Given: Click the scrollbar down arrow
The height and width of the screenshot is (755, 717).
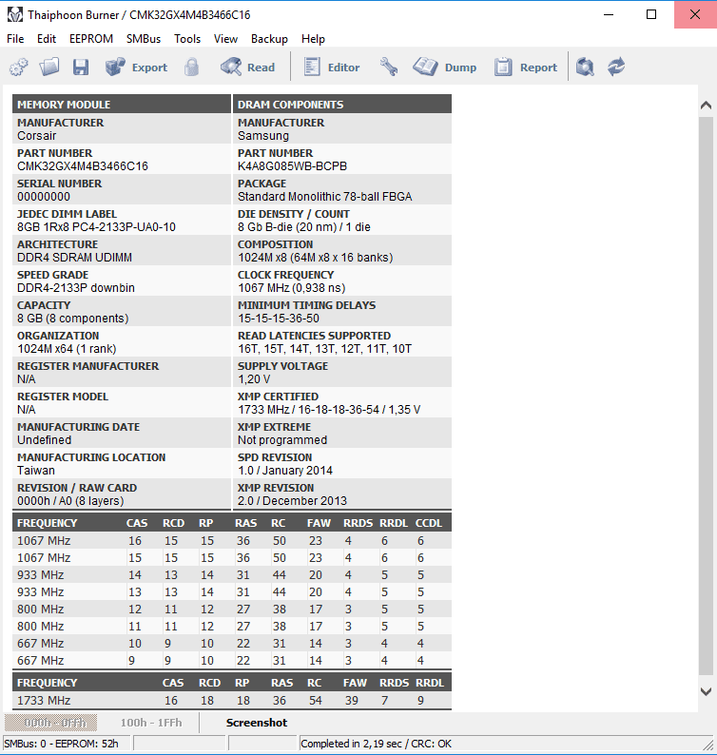Looking at the screenshot, I should (x=706, y=691).
